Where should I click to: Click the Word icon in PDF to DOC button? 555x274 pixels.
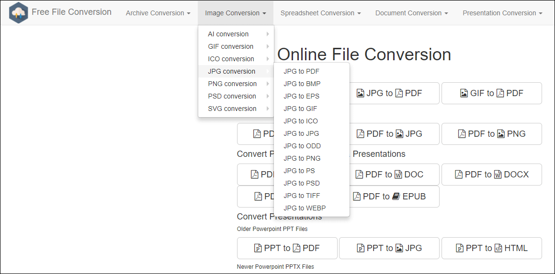(398, 175)
